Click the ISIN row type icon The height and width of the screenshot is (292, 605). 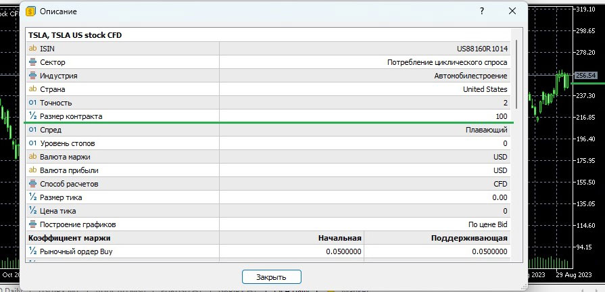point(32,49)
